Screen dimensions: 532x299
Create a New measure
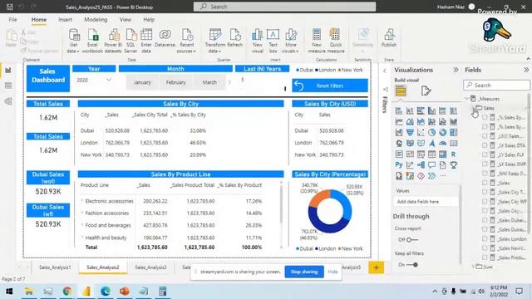pyautogui.click(x=317, y=41)
